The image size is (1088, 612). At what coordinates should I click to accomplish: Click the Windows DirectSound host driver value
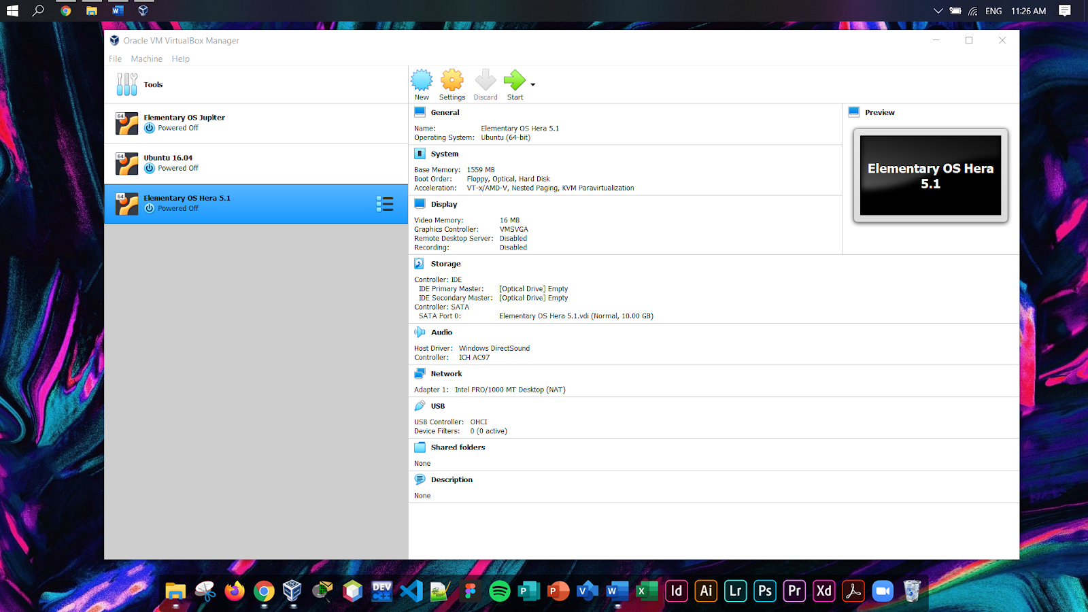tap(494, 349)
